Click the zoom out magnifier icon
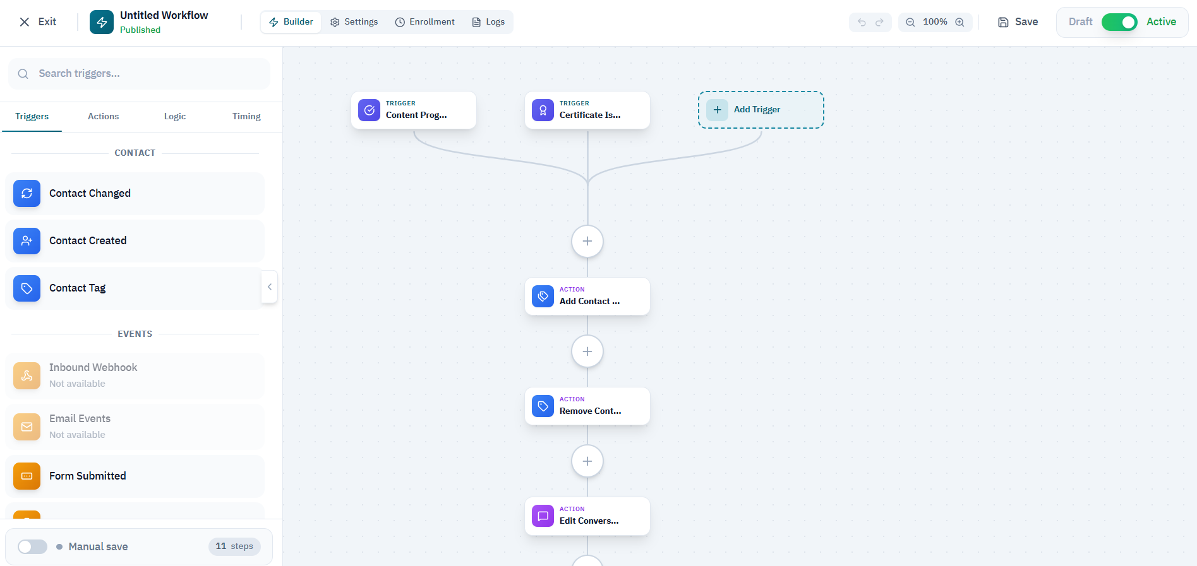The width and height of the screenshot is (1197, 566). pos(910,22)
